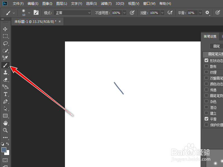Image resolution: width=223 pixels, height=167 pixels.
Task: Open the 编辑(E) menu
Action: point(33,4)
